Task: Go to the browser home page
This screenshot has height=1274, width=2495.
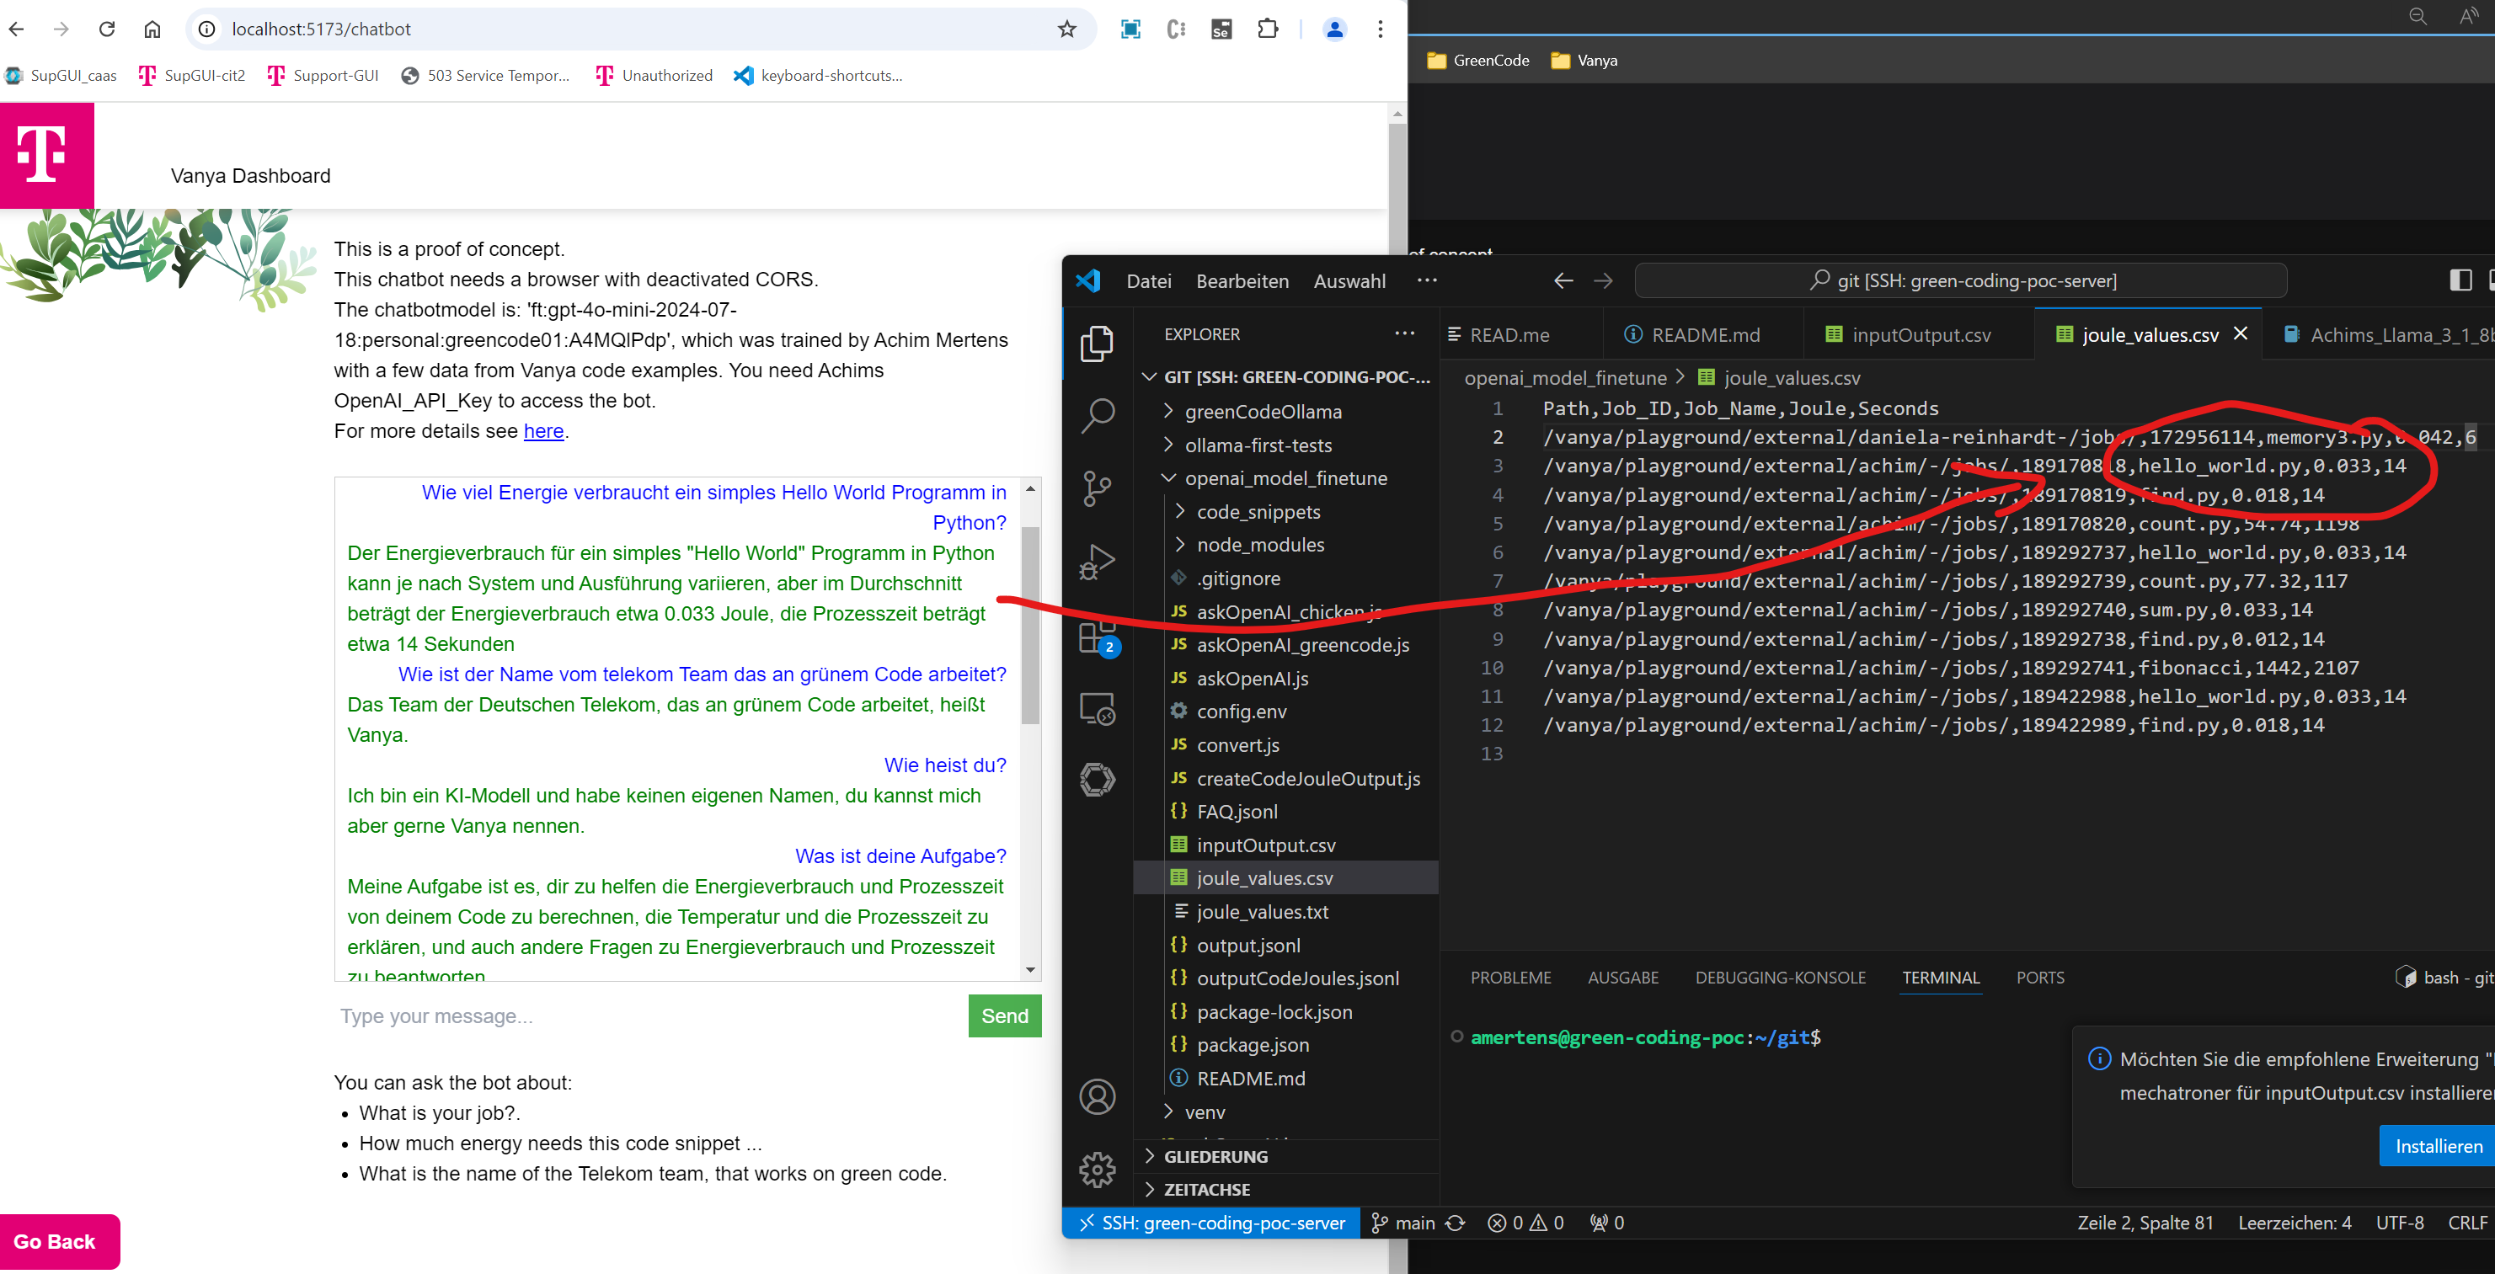Action: [152, 29]
